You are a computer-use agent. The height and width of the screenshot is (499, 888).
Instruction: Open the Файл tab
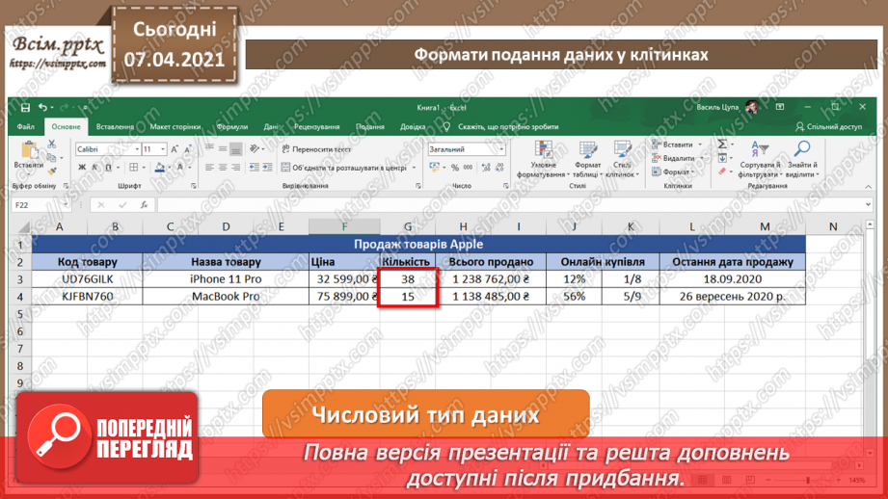click(x=25, y=127)
